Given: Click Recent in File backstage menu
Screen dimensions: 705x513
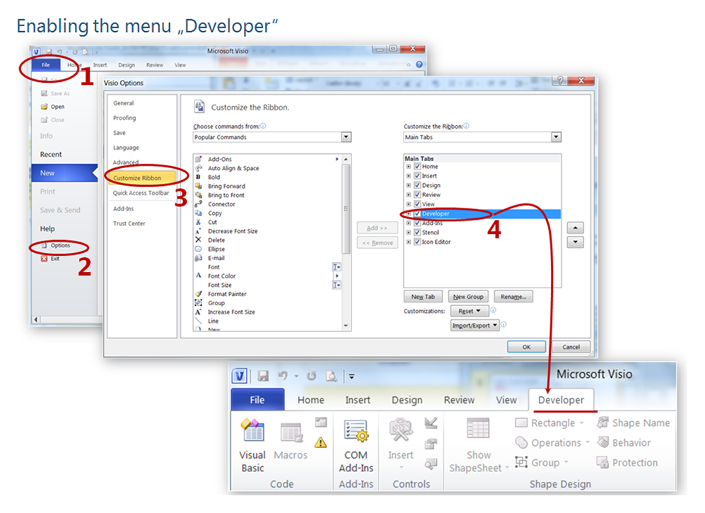Looking at the screenshot, I should pos(51,155).
